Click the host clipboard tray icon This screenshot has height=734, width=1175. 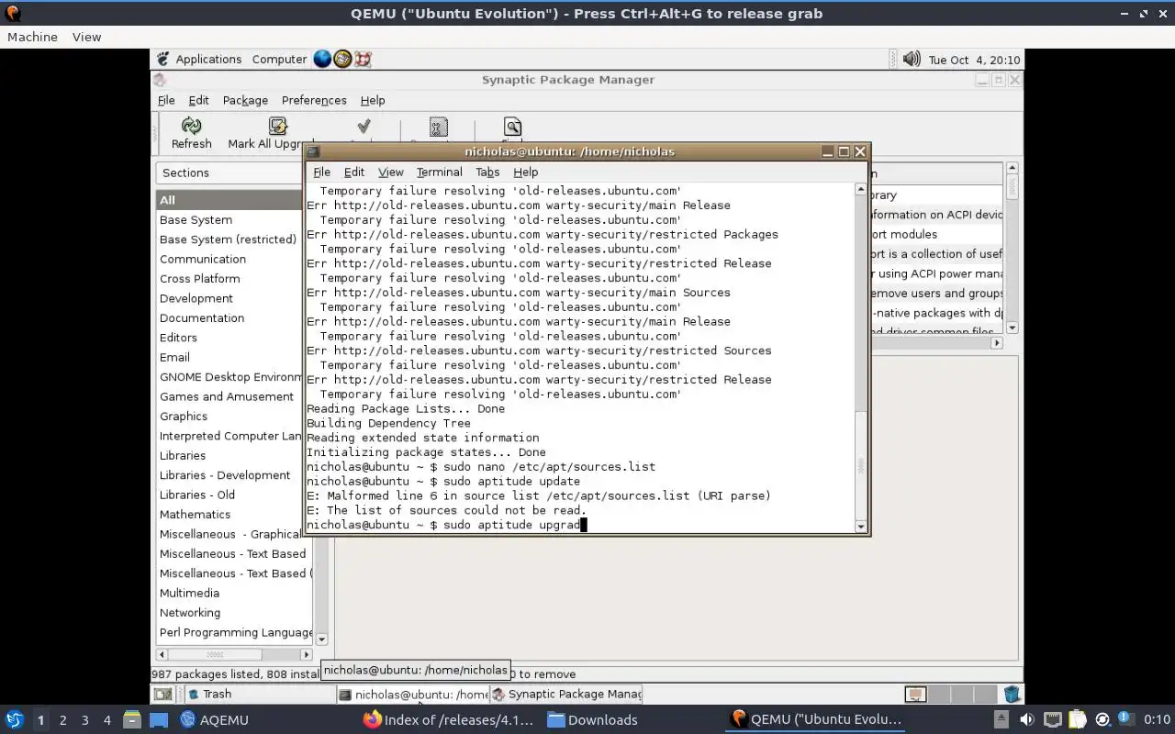(x=1078, y=719)
